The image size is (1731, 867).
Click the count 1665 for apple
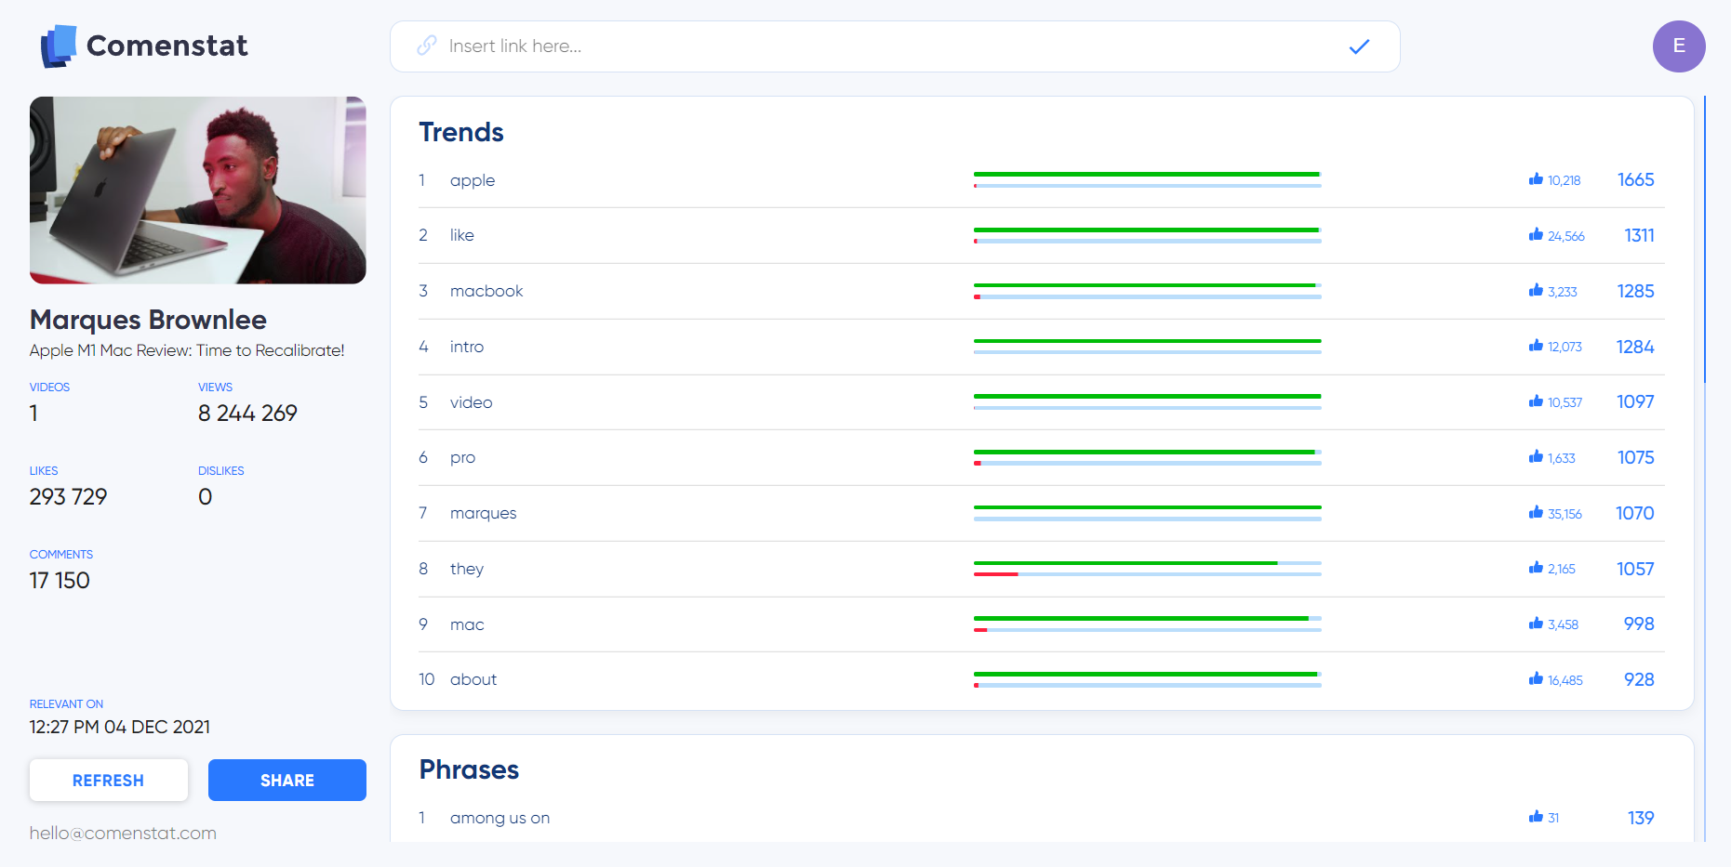point(1635,179)
